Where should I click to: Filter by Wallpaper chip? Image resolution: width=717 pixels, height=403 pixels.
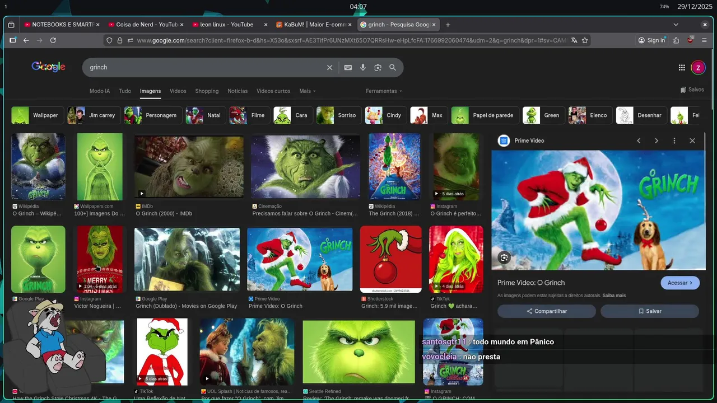(37, 115)
